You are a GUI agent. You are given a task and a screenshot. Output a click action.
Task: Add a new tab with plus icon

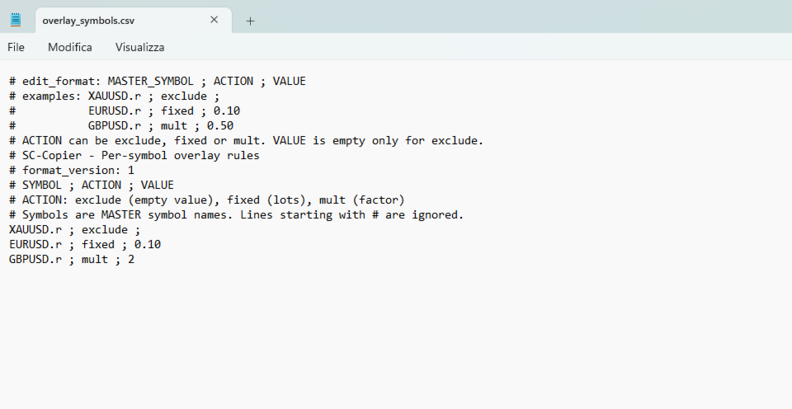point(250,21)
